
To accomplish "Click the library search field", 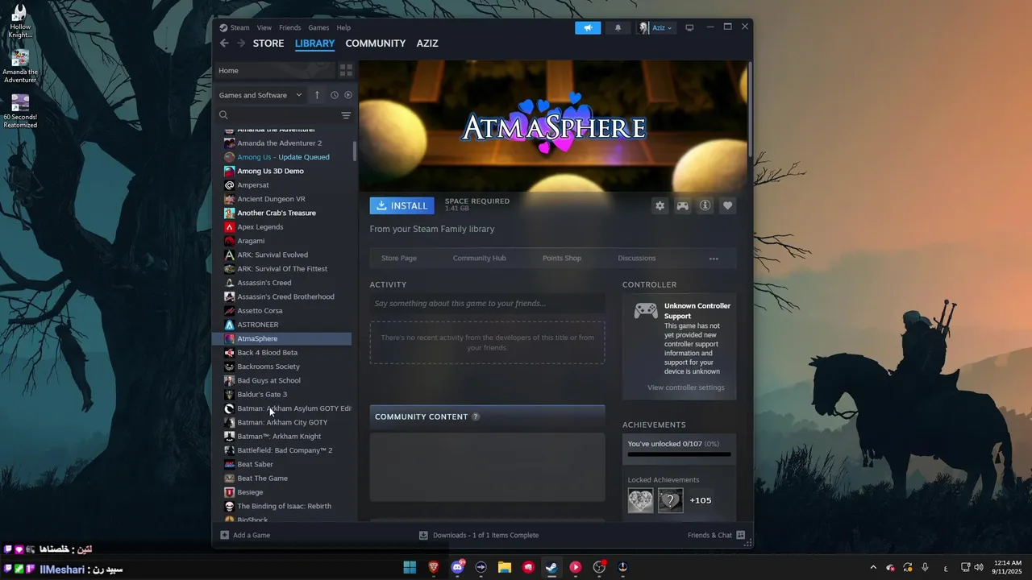I will 277,115.
